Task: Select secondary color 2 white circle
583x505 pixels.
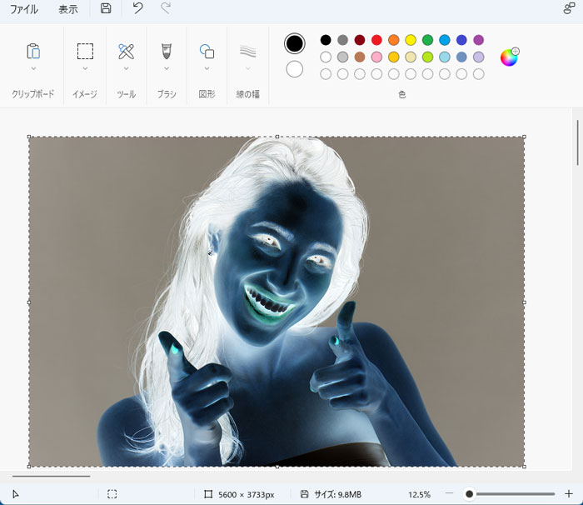Action: click(x=295, y=69)
